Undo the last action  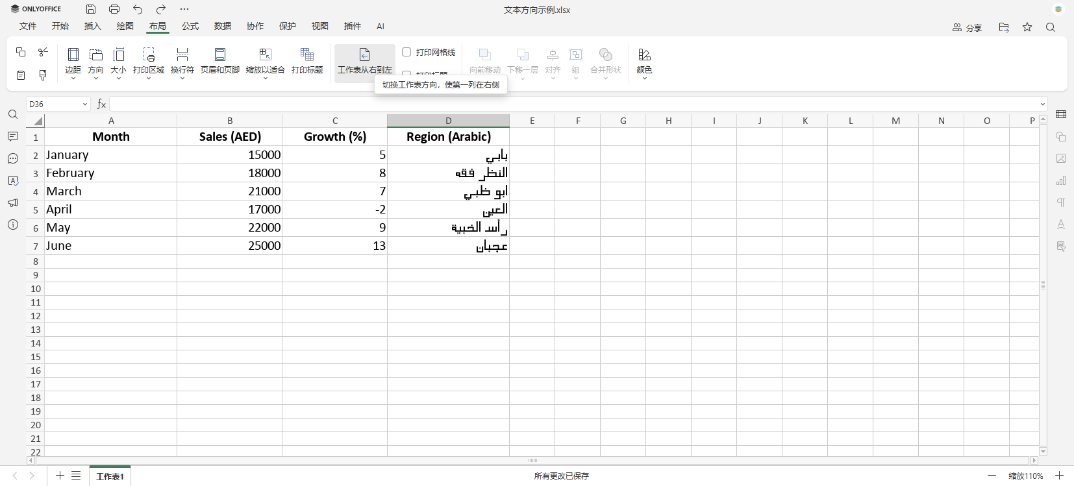[138, 9]
